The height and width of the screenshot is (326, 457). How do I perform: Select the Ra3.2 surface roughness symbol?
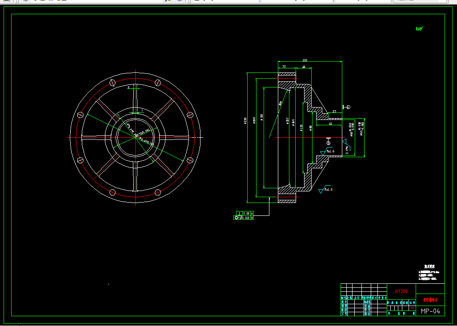tap(346, 147)
